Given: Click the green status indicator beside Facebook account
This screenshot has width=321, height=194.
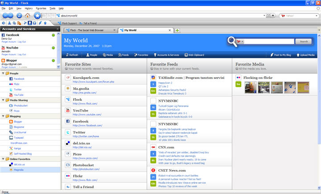Looking at the screenshot, I should pos(53,35).
